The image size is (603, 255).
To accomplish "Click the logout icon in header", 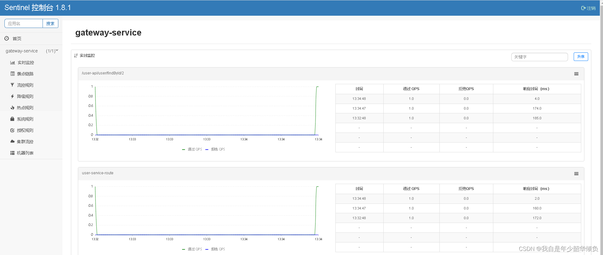I will 583,8.
